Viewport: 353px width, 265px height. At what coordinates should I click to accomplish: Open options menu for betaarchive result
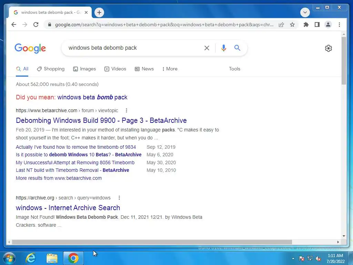point(126,110)
